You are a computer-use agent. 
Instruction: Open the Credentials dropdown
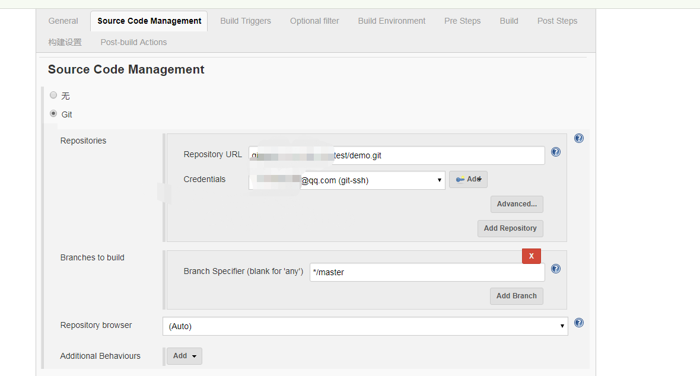(x=346, y=180)
